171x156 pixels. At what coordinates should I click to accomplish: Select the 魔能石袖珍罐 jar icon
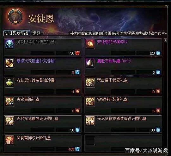point(90,63)
